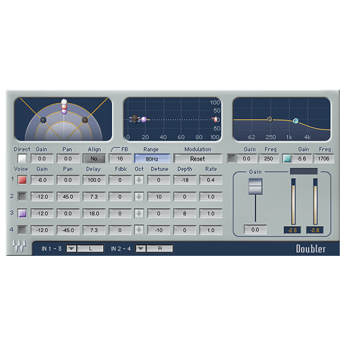345x345 pixels.
Task: Click the Align No button
Action: point(93,159)
